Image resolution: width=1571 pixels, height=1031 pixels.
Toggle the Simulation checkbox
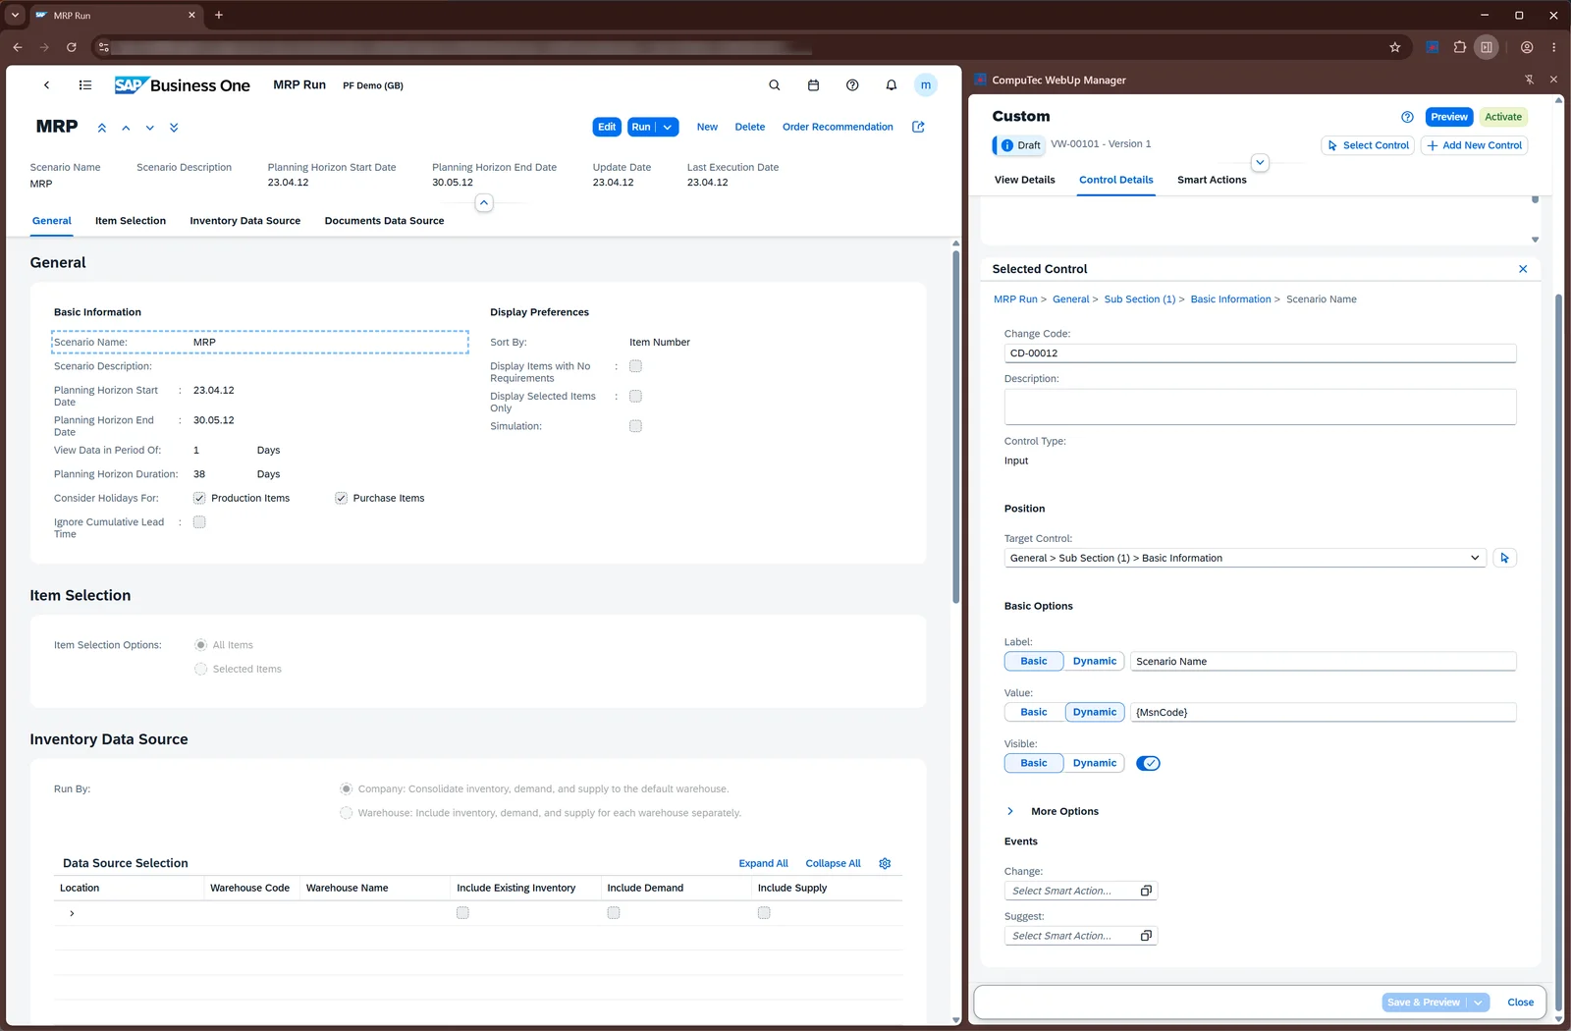[x=635, y=426]
